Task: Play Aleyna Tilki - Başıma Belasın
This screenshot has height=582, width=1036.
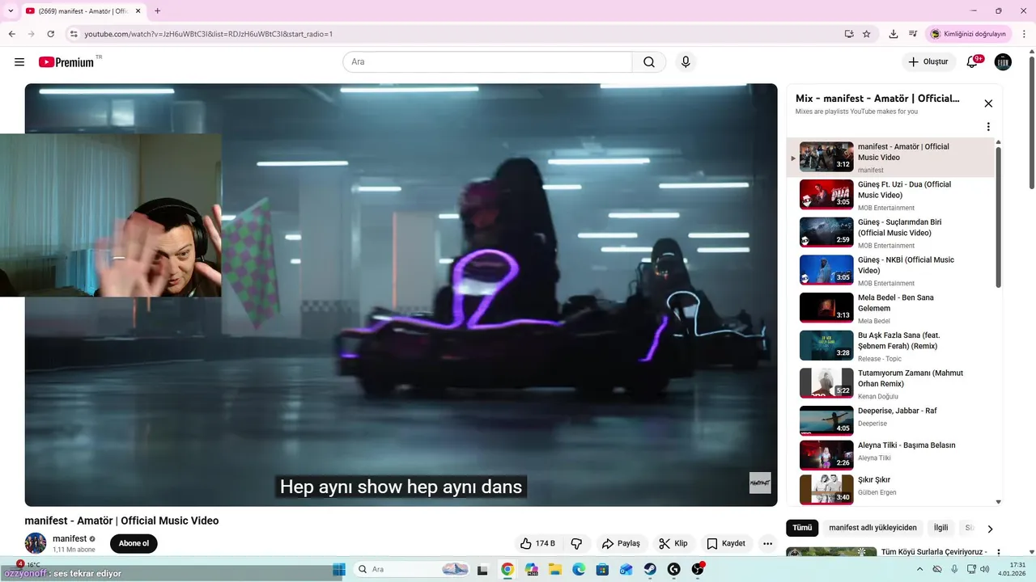Action: click(890, 455)
